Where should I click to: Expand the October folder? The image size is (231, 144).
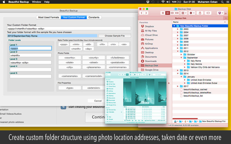[x=181, y=54]
